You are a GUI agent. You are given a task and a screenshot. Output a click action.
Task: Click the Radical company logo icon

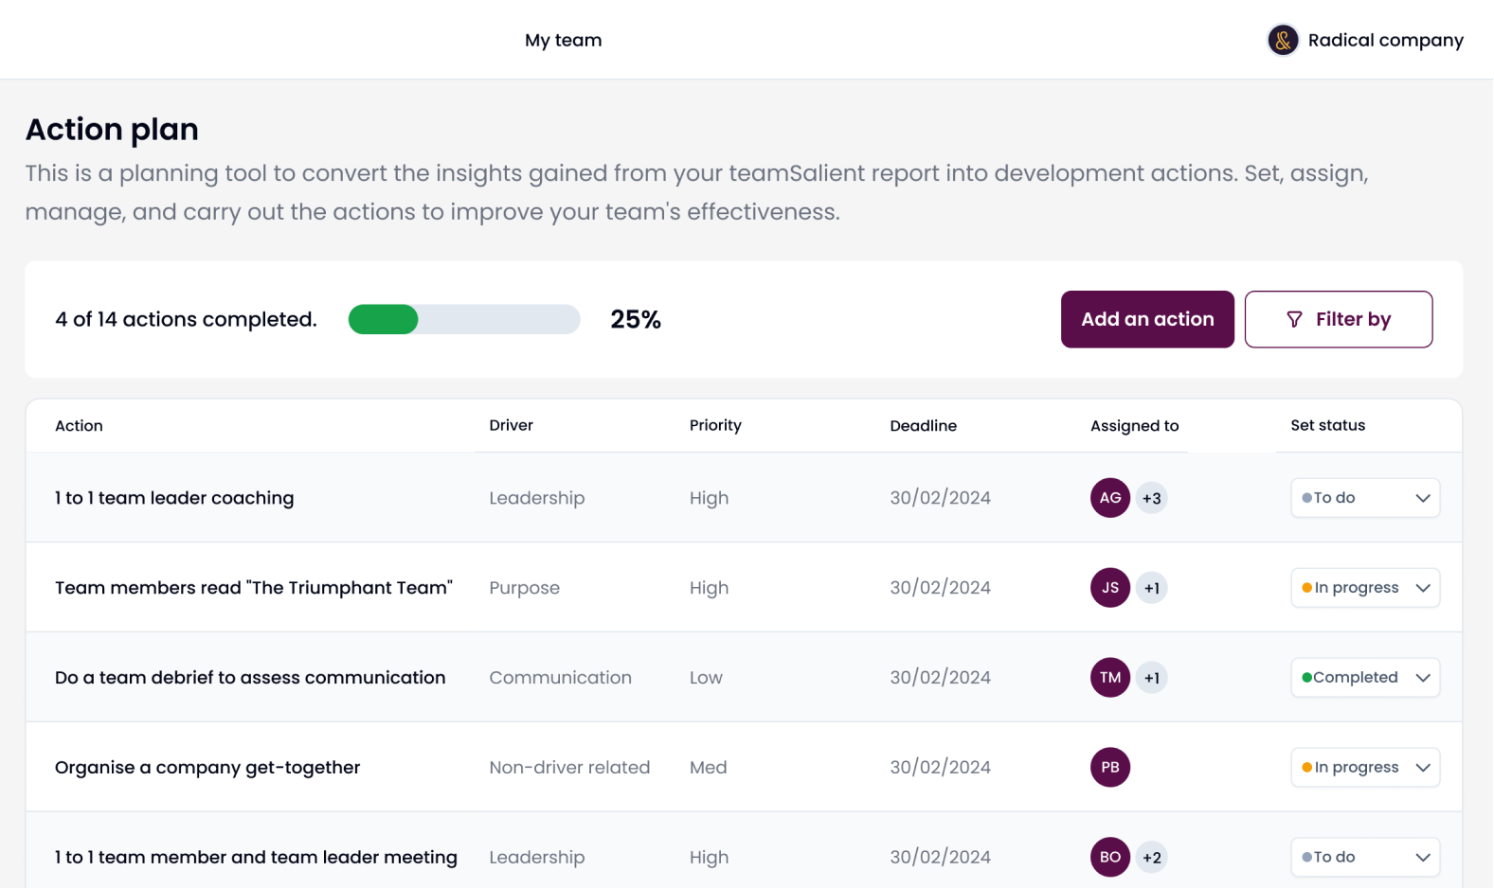[x=1283, y=40]
